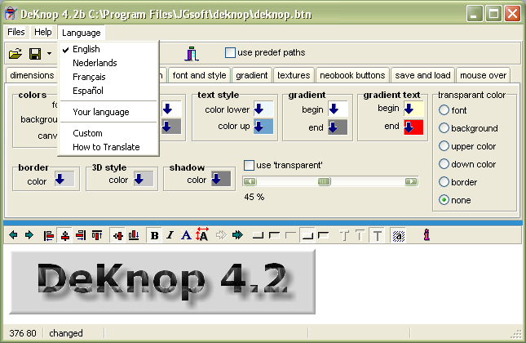Open the save button dropdown arrow
The width and height of the screenshot is (526, 343).
click(49, 53)
